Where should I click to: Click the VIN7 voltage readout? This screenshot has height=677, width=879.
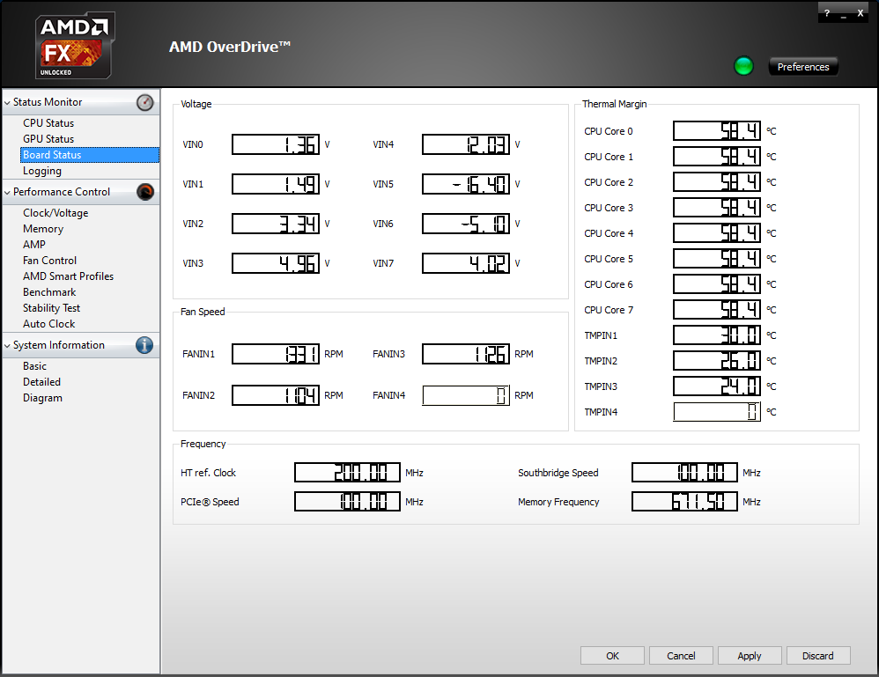click(x=466, y=263)
